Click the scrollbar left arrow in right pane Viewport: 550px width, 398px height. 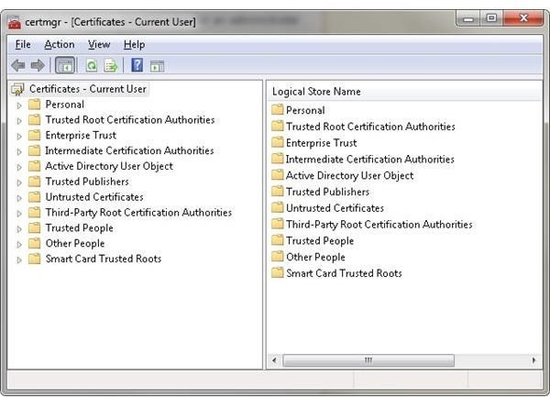(274, 360)
